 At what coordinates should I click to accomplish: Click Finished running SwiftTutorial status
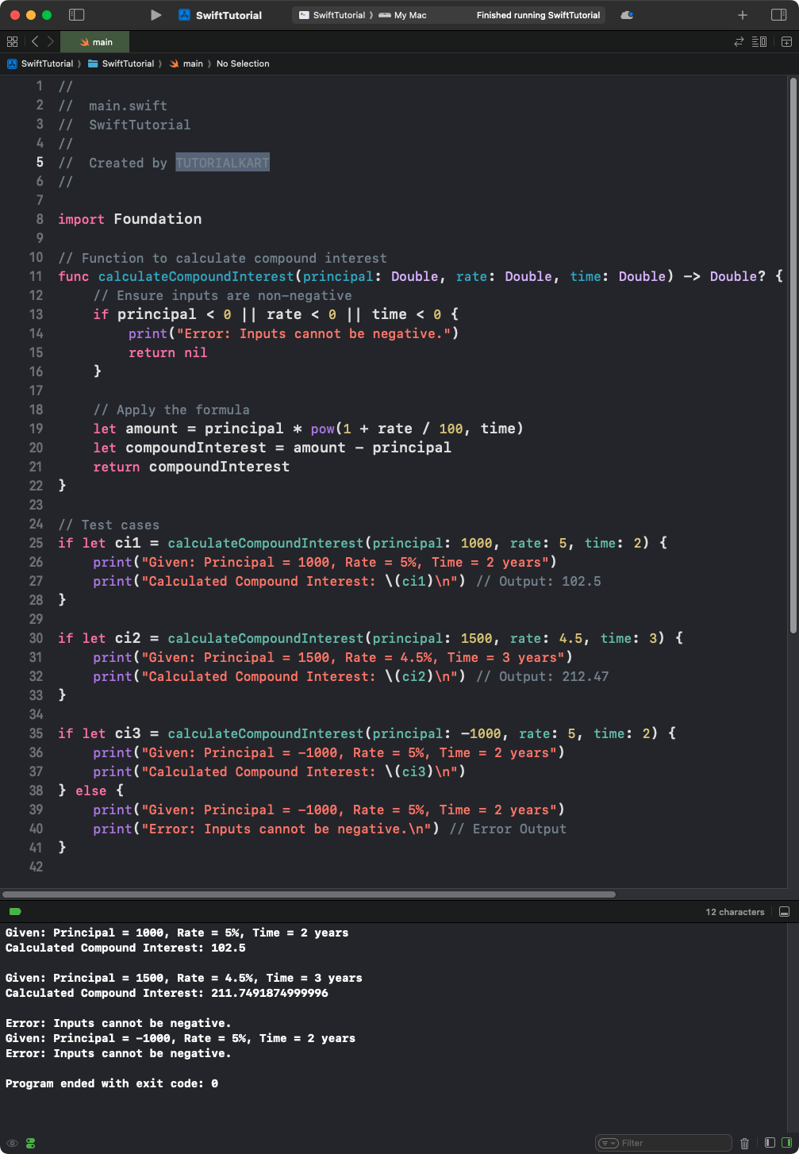538,14
